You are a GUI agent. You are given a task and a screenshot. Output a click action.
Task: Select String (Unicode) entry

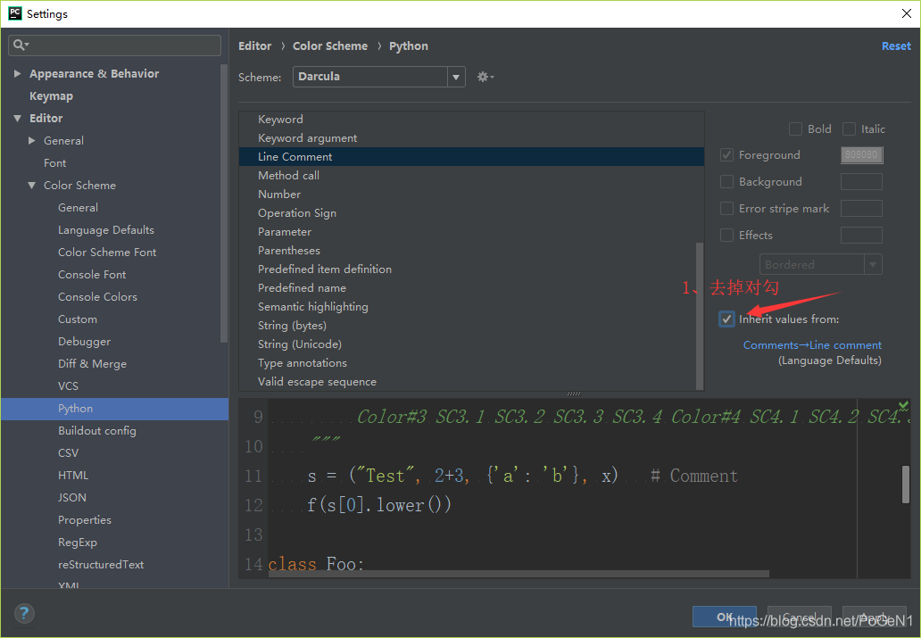point(300,344)
